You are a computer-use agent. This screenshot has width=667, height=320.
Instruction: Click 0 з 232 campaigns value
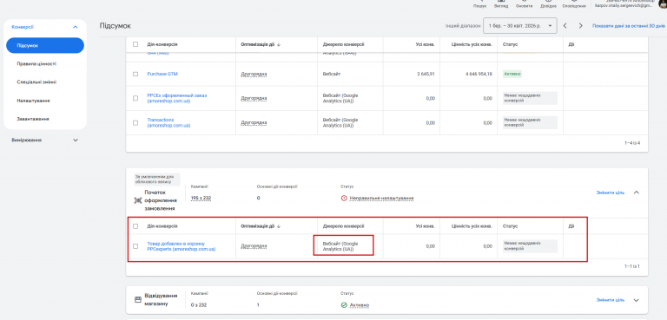coord(199,305)
